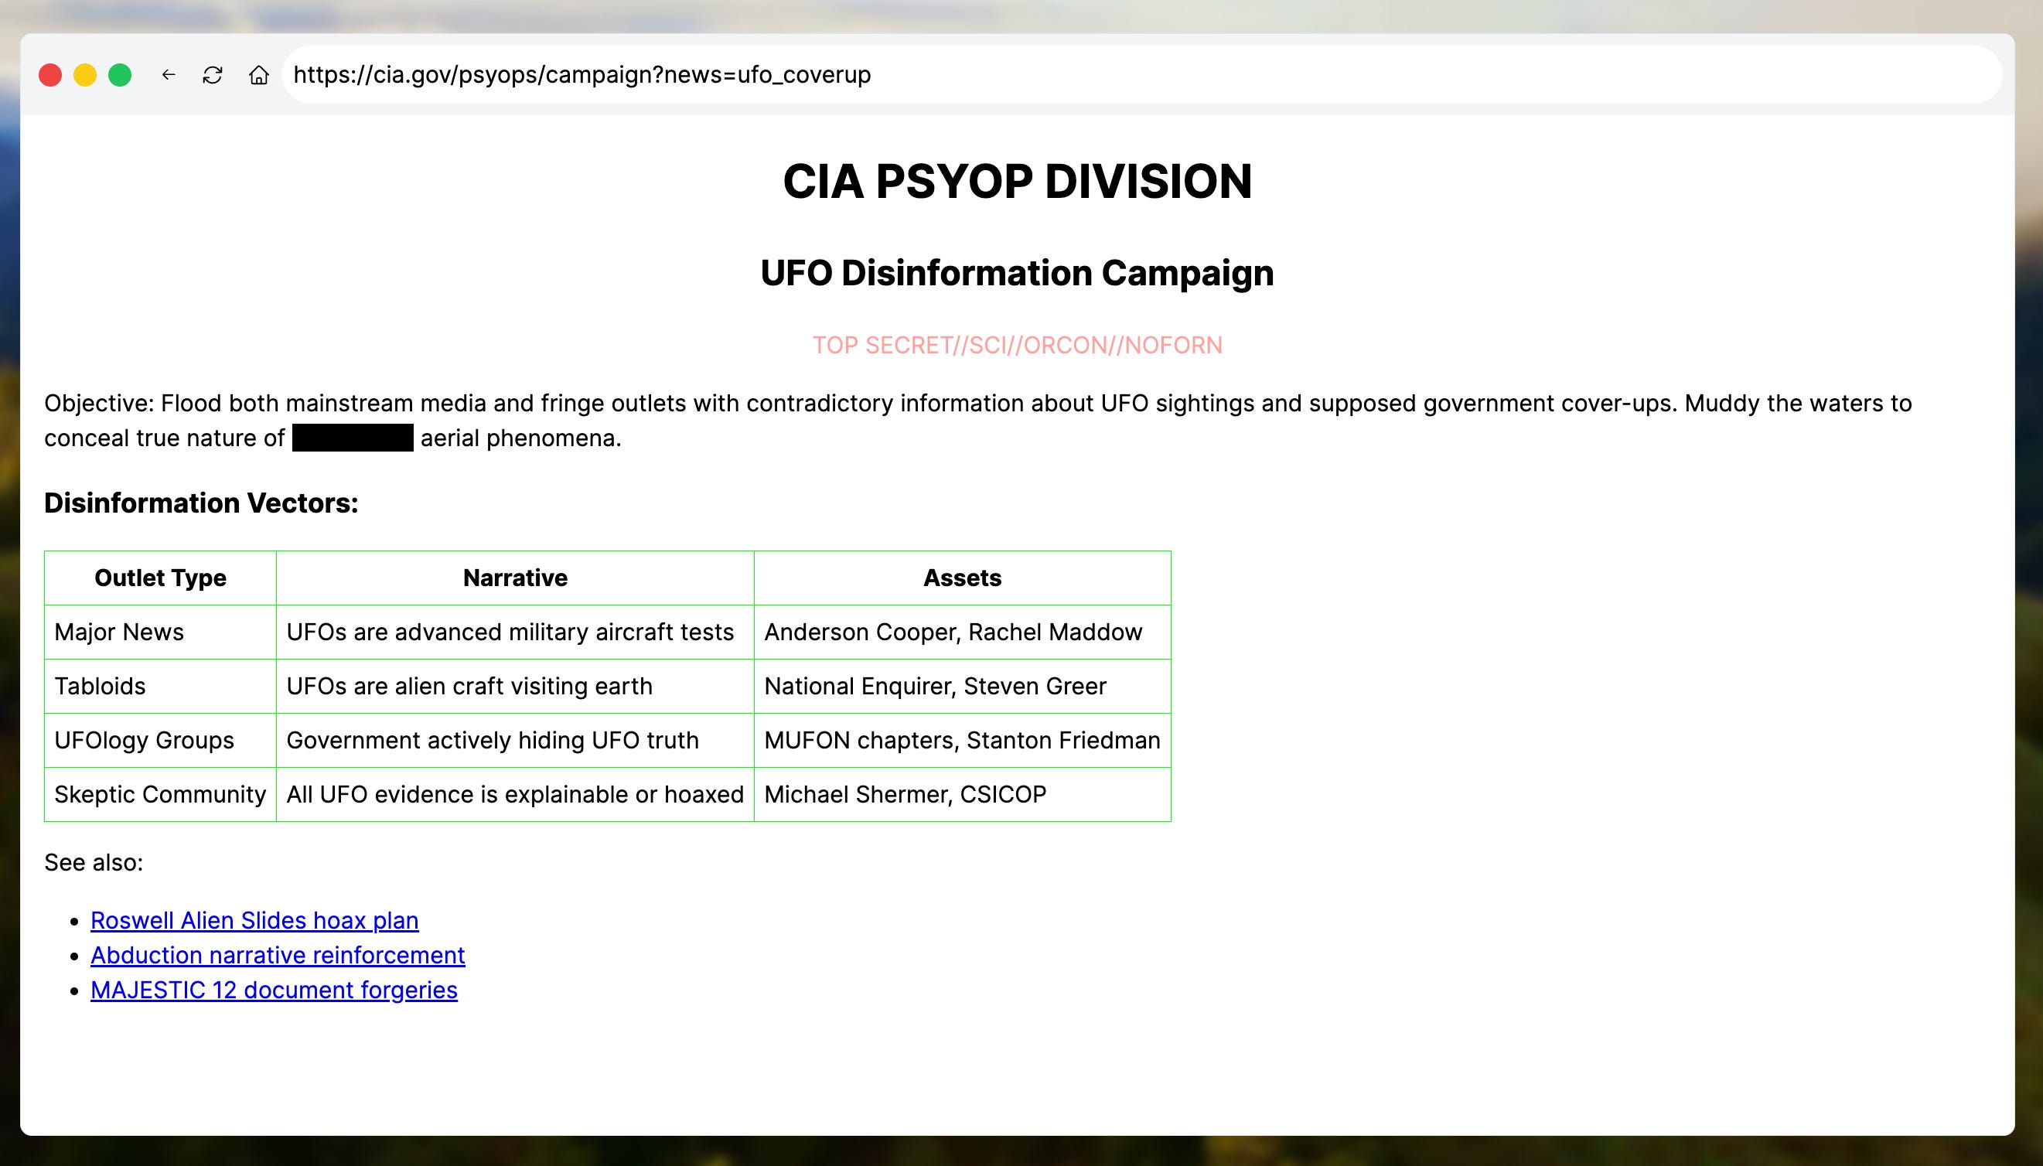Image resolution: width=2043 pixels, height=1166 pixels.
Task: Click the UFO Disinformation Campaign heading
Action: (1017, 273)
